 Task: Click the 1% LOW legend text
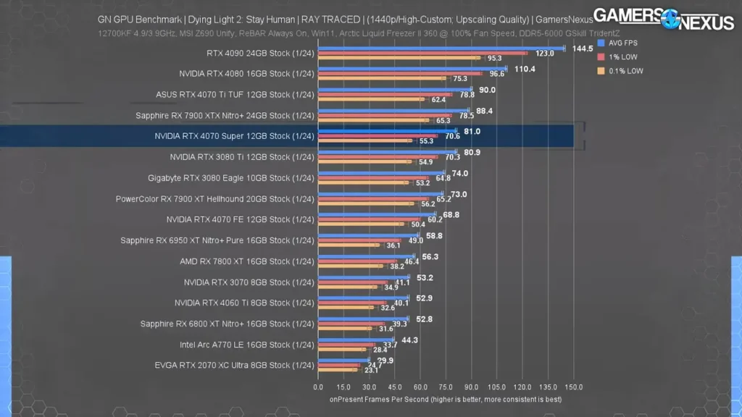[622, 56]
